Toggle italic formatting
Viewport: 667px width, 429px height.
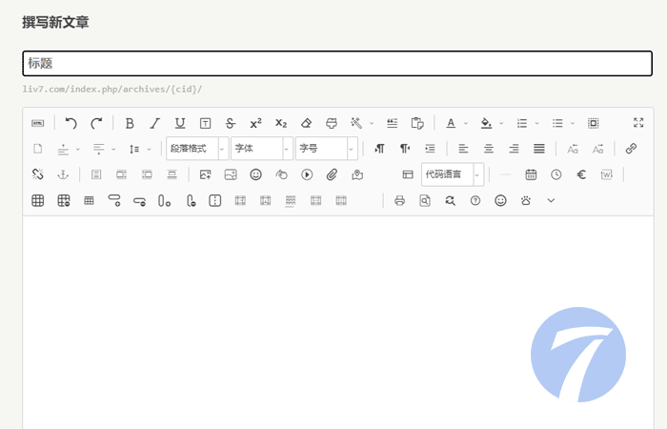[154, 123]
